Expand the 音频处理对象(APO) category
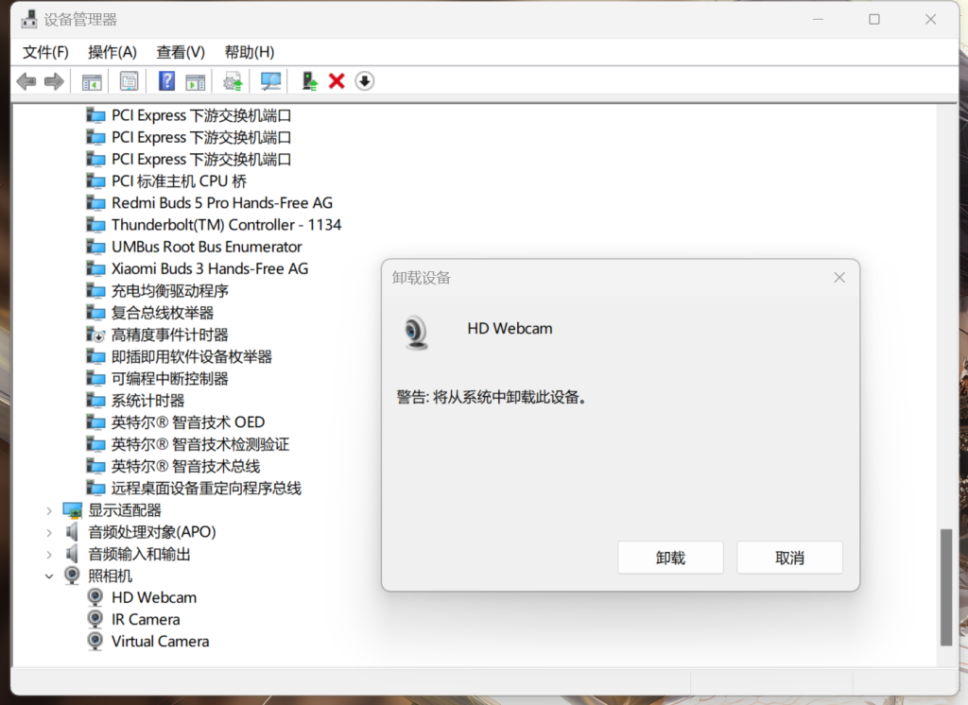 click(49, 532)
